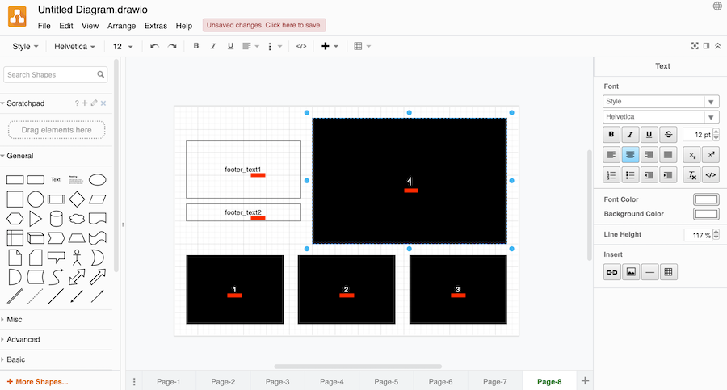Set right alignment in Text panel

coord(649,155)
